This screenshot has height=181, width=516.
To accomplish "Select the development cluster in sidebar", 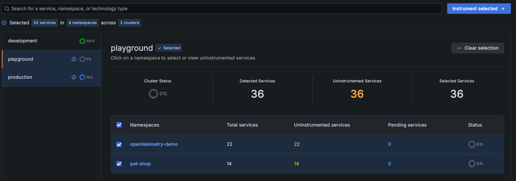I will point(23,41).
